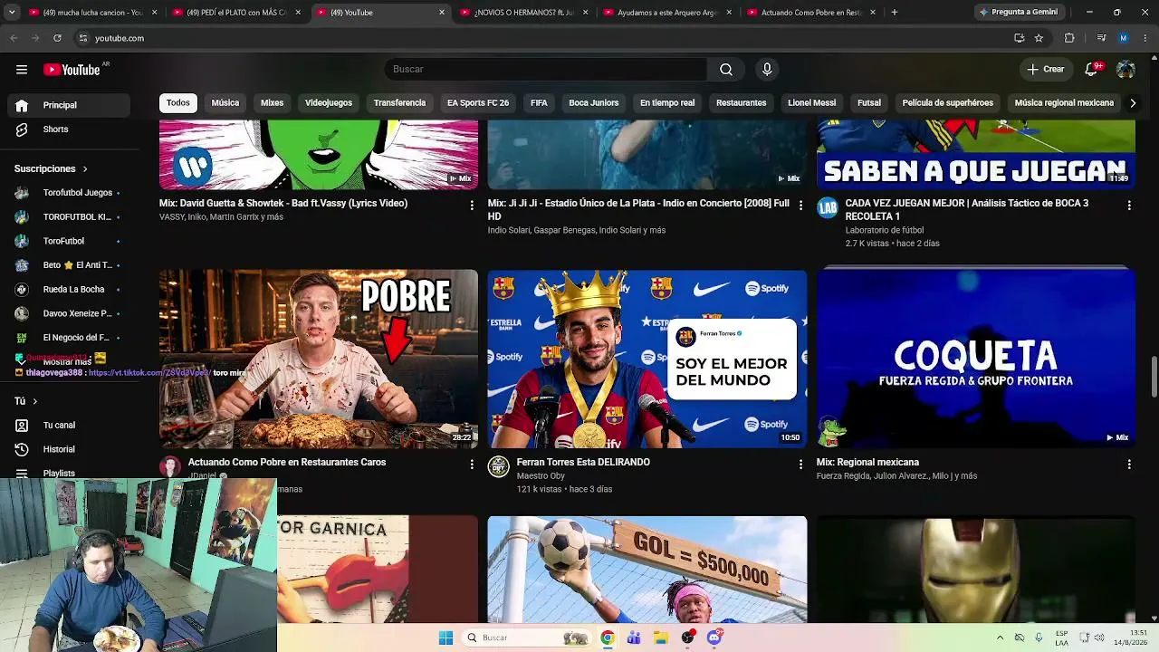Switch to the mucha lucha cancion tab
1159x652 pixels.
tap(93, 13)
